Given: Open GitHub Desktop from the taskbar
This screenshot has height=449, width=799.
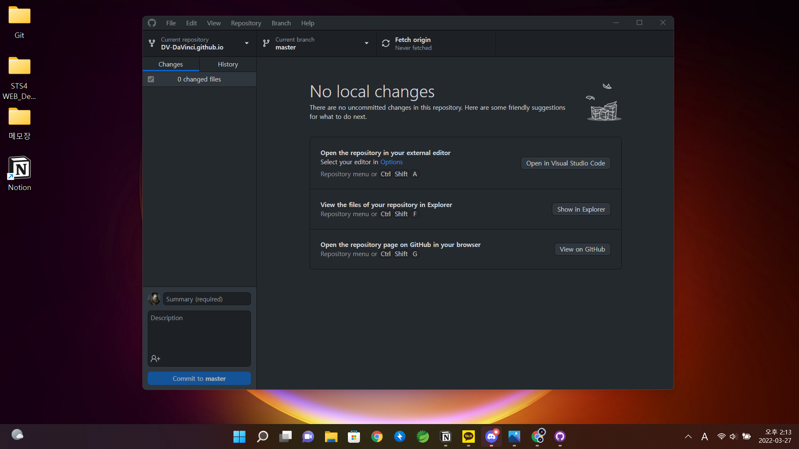Looking at the screenshot, I should [560, 437].
